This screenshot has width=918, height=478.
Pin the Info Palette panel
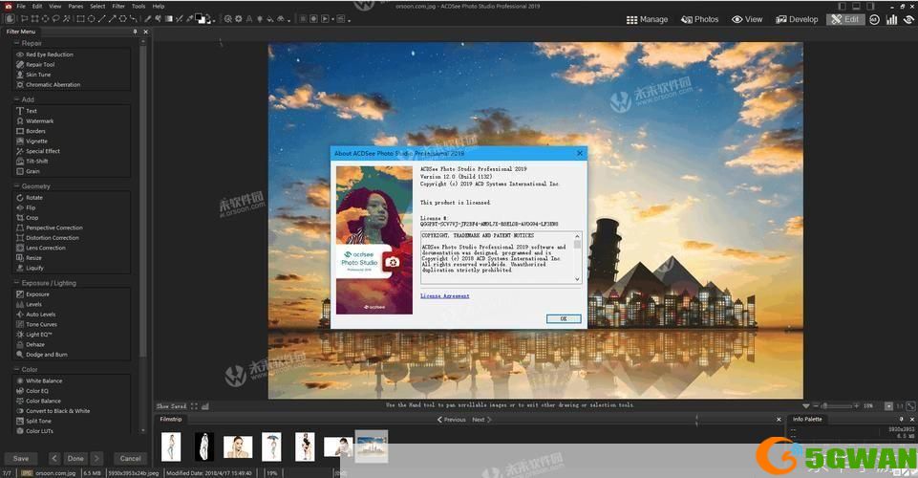point(901,420)
